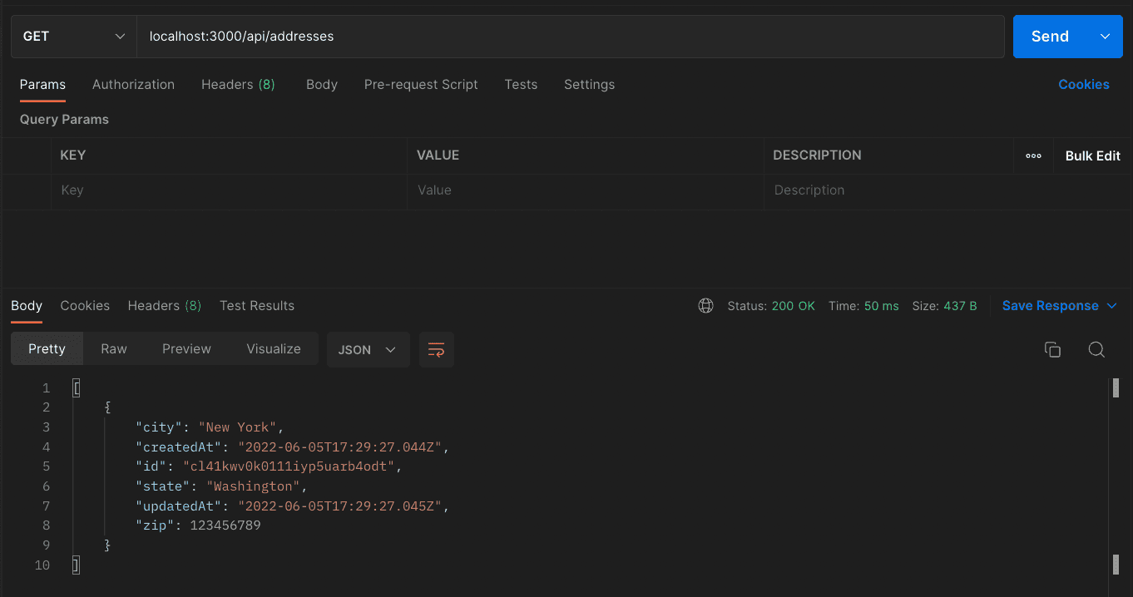Switch to the Authorization tab

(x=133, y=84)
